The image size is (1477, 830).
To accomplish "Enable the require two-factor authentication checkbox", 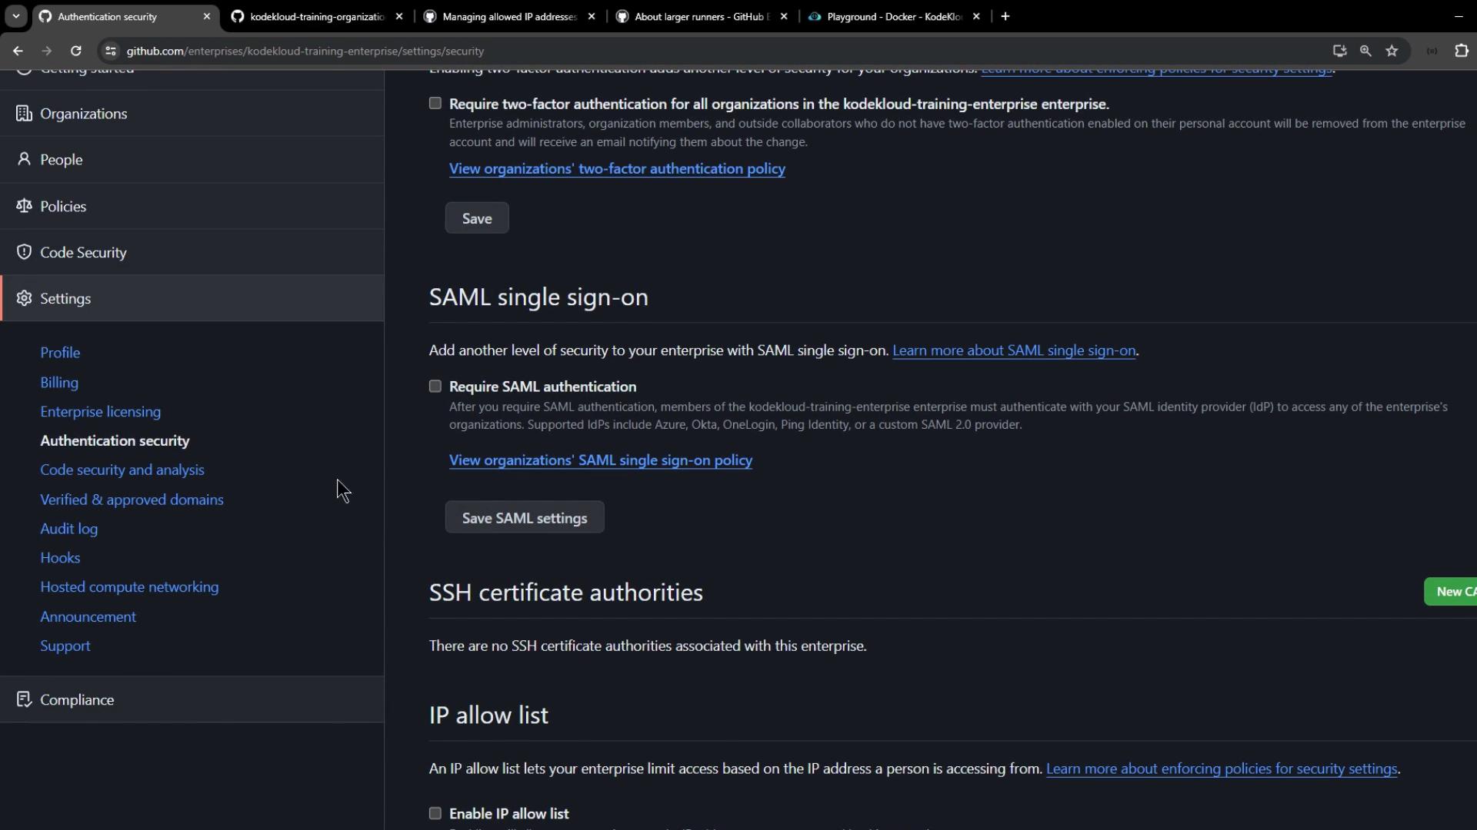I will click(435, 103).
